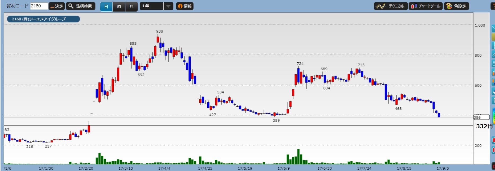Click the 銘柄コード input field showing 2160
The image size is (495, 171).
point(39,6)
